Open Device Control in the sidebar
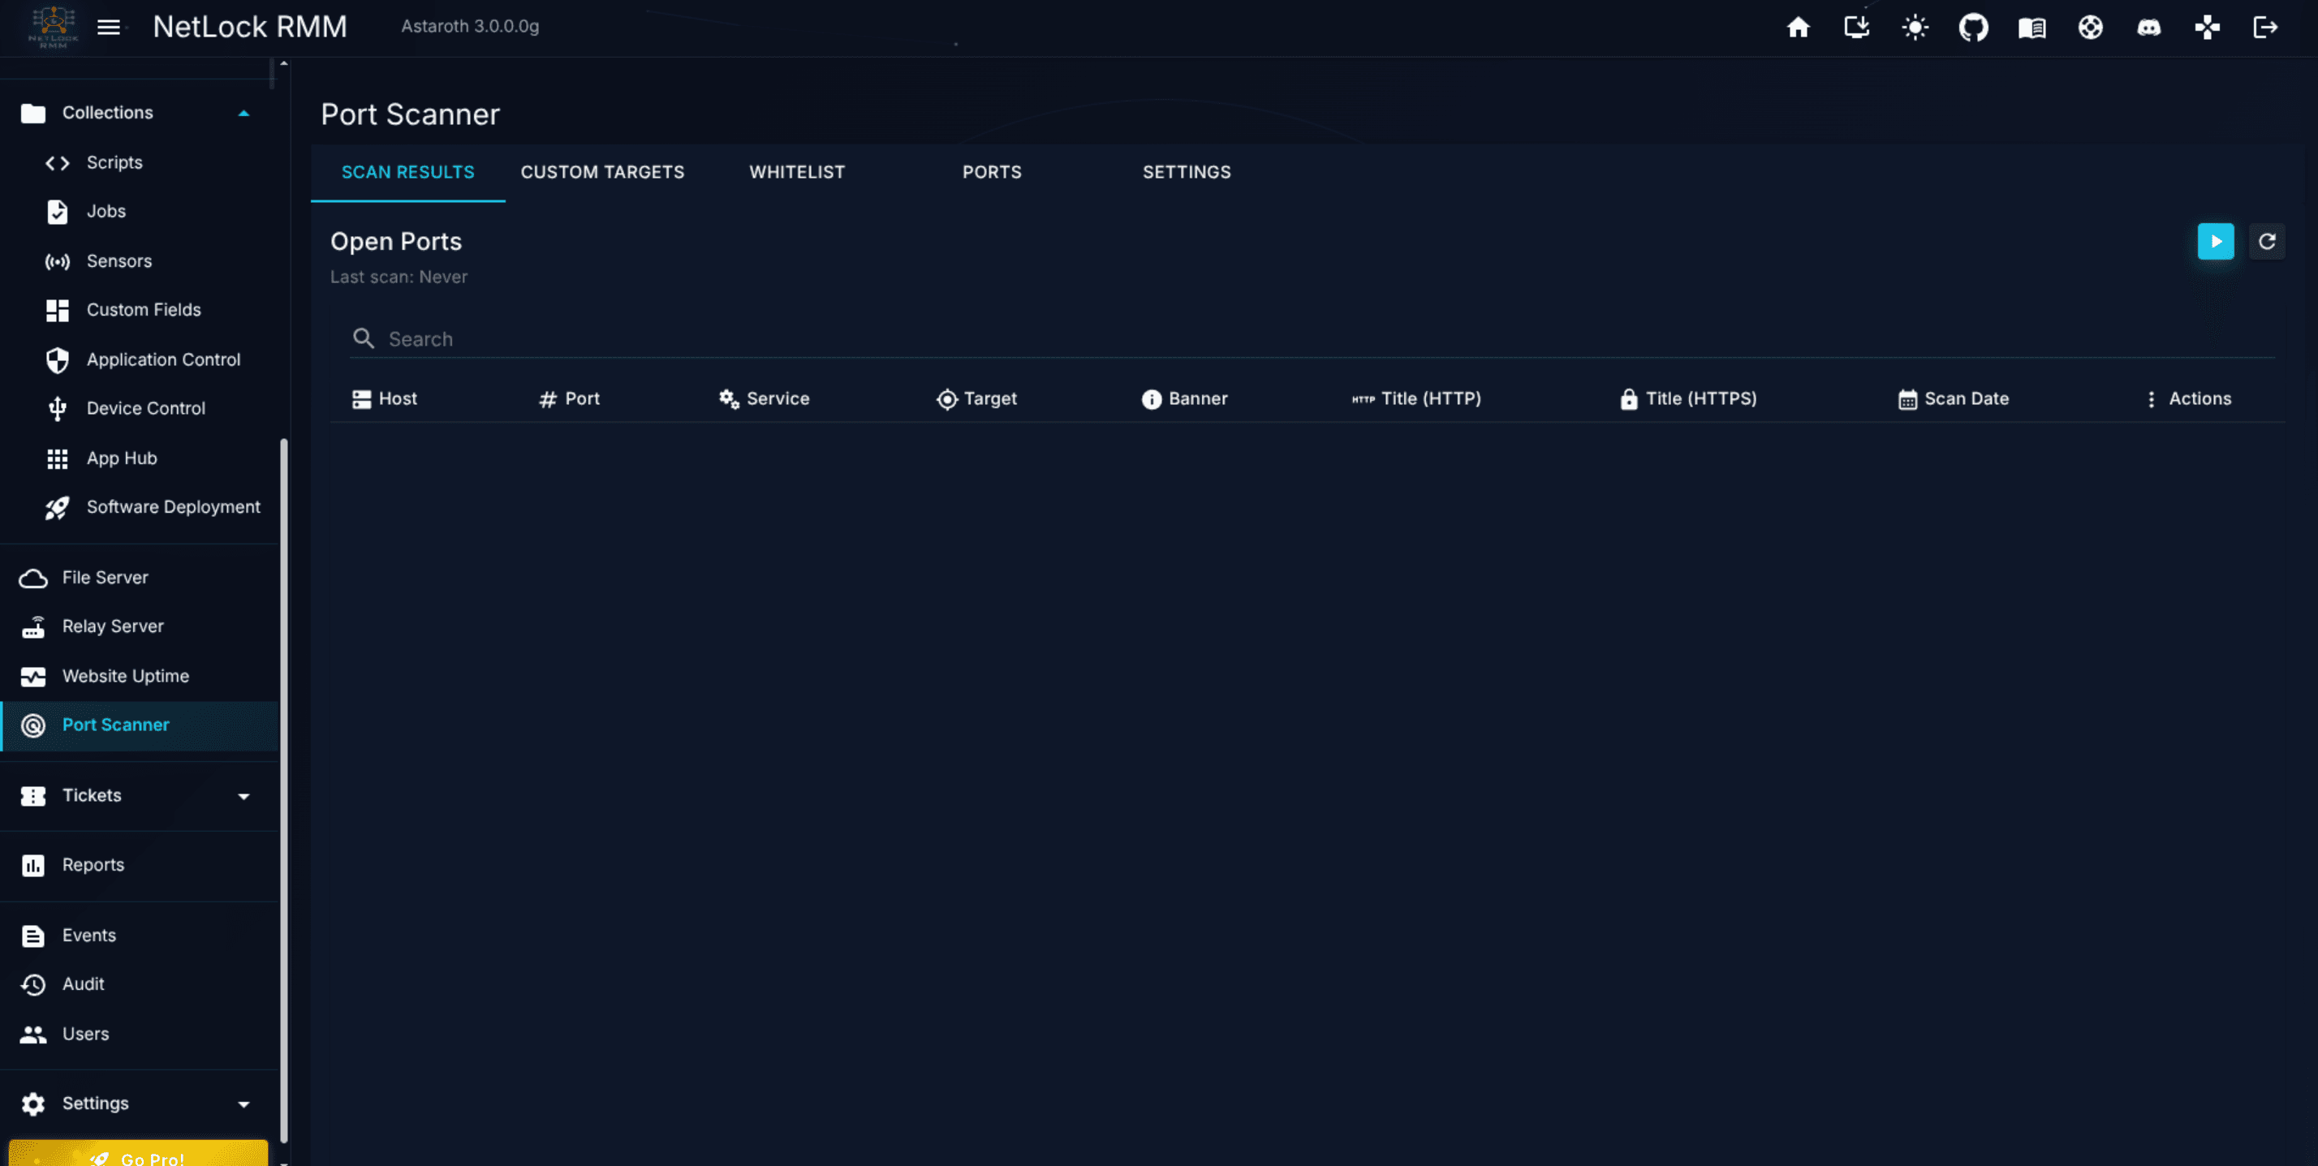This screenshot has height=1166, width=2318. click(x=140, y=408)
